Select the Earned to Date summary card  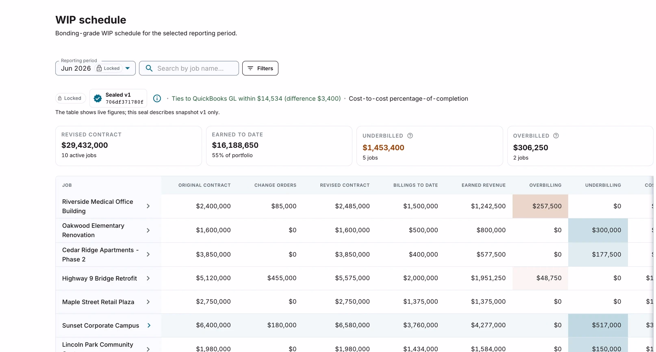[x=279, y=146]
